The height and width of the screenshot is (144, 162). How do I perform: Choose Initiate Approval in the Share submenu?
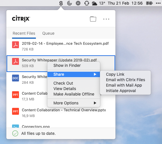[x=125, y=91]
